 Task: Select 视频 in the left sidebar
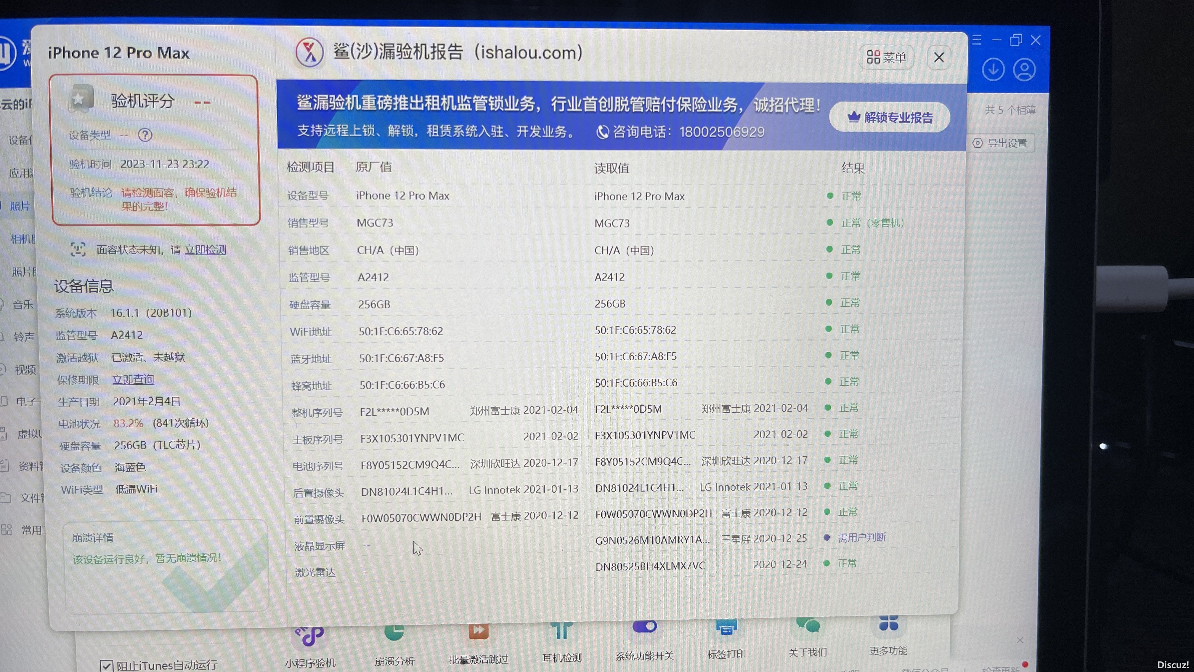25,369
